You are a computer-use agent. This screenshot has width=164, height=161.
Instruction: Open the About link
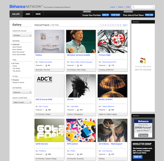(120, 7)
